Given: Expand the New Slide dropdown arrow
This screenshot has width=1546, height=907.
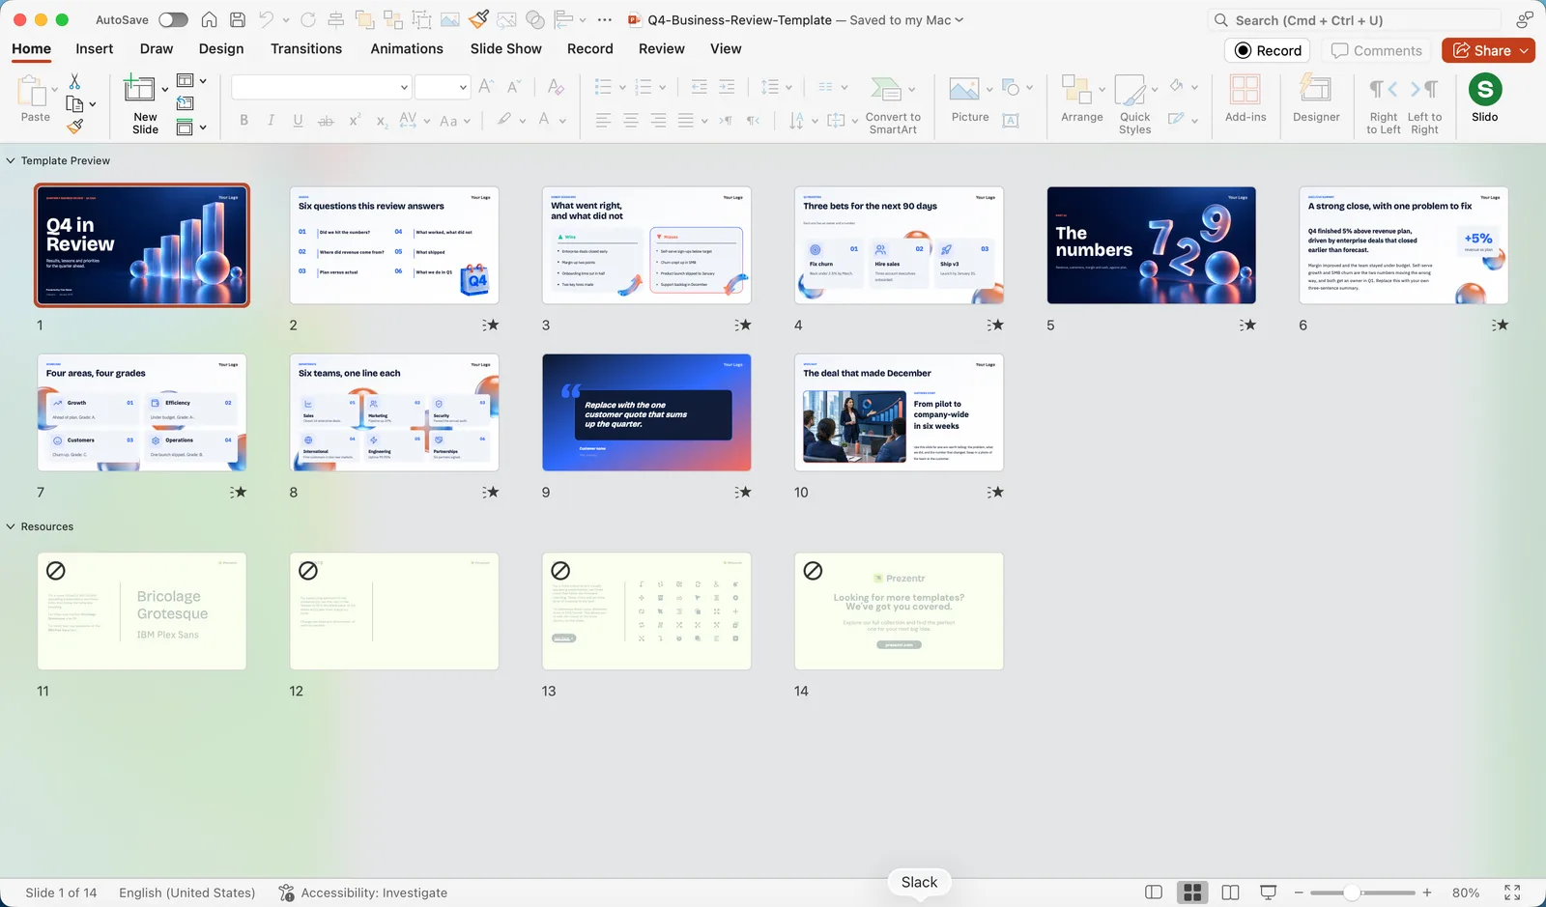Looking at the screenshot, I should click(x=164, y=89).
